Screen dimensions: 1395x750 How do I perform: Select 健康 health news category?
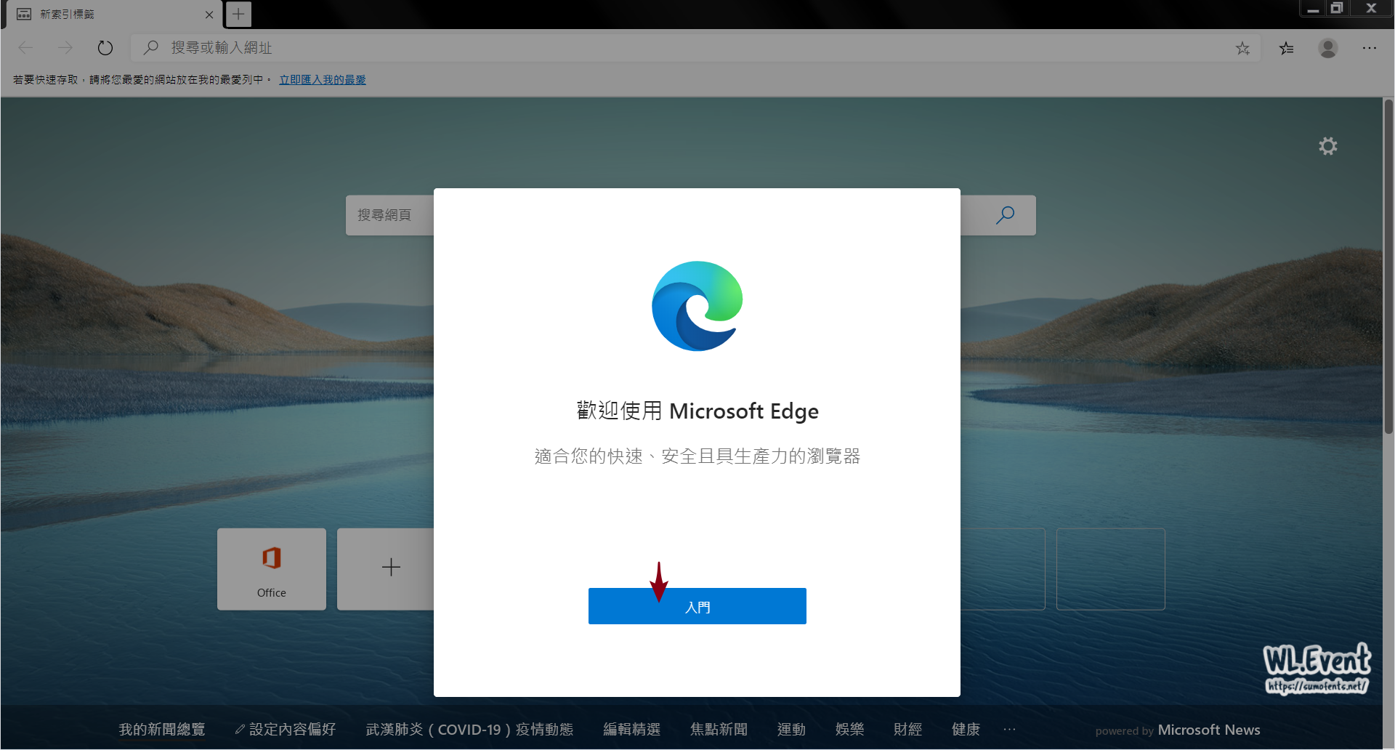click(966, 730)
